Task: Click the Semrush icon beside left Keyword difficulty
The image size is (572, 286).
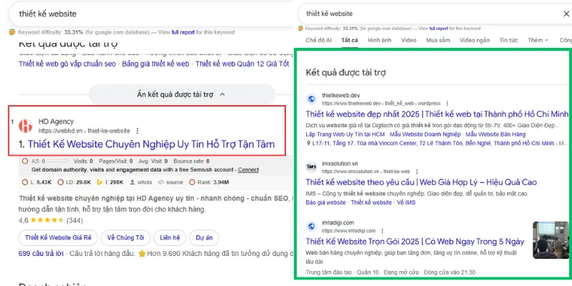Action: (x=12, y=32)
